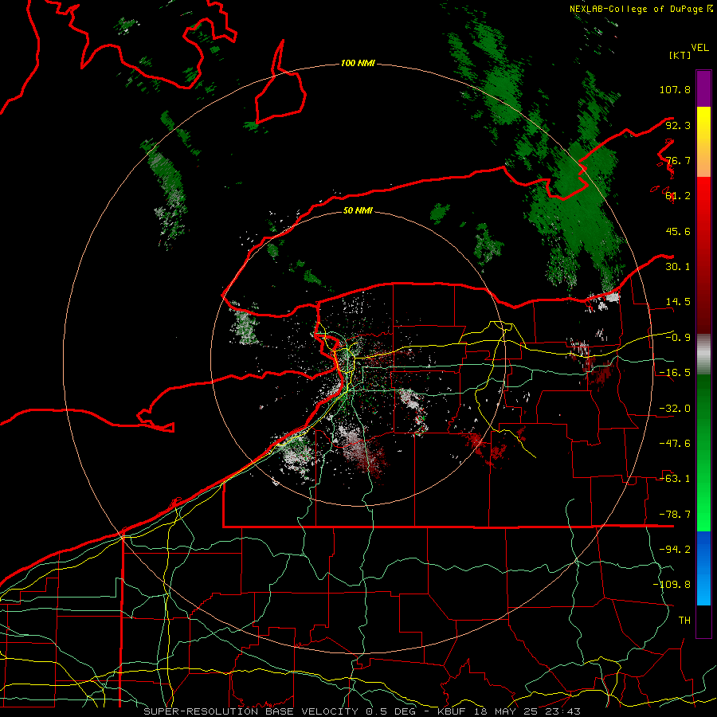This screenshot has height=717, width=717.
Task: Click the Super-Resolution Base Velocity caption
Action: (x=362, y=711)
